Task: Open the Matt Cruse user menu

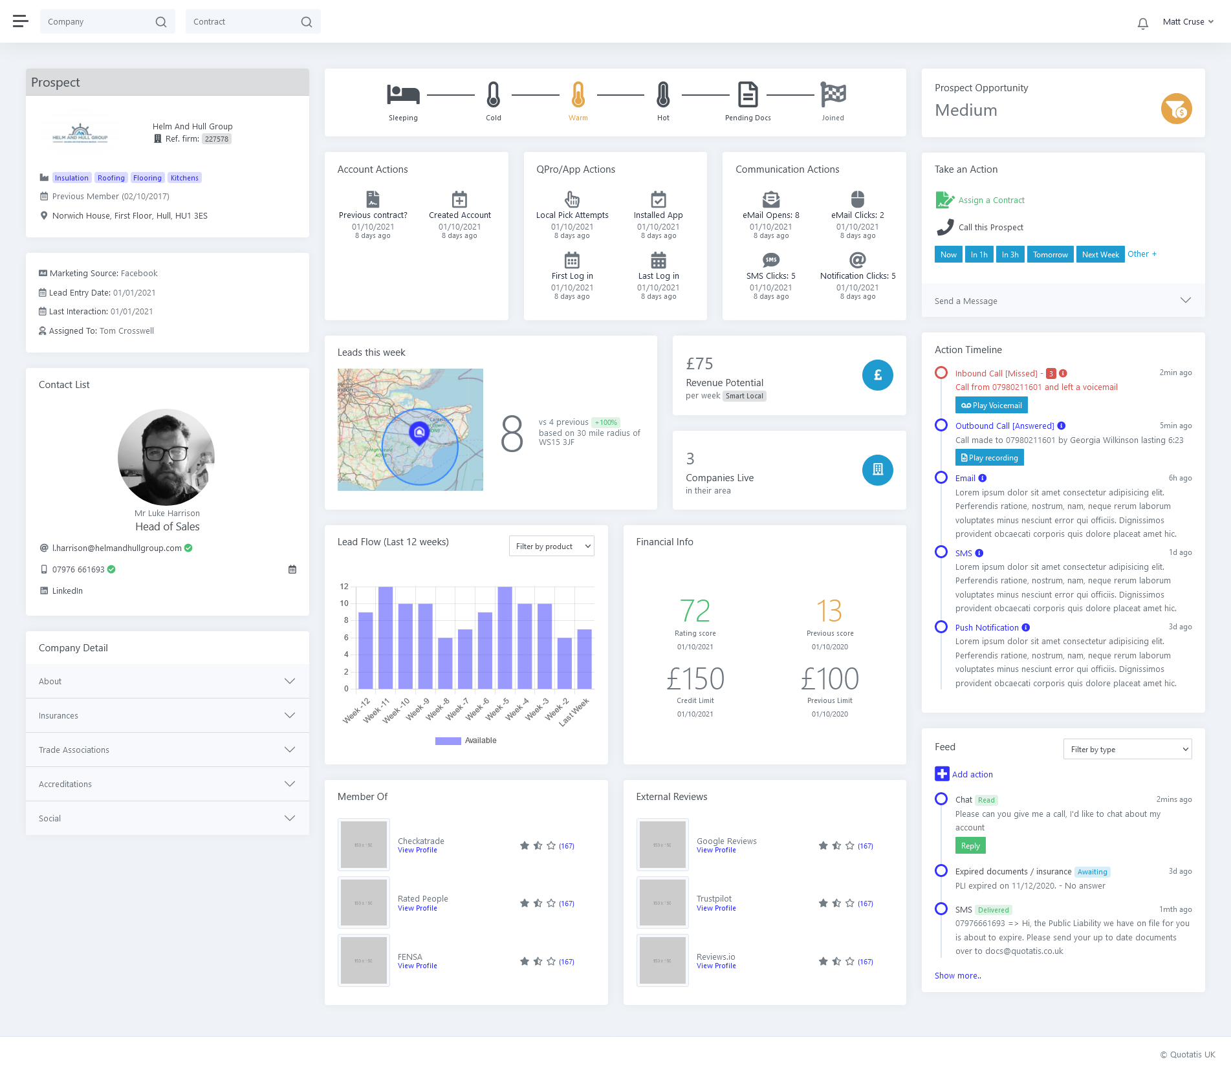Action: [x=1188, y=21]
